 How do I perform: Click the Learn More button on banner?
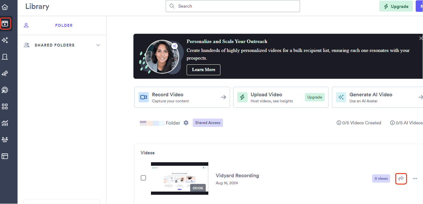pos(203,70)
